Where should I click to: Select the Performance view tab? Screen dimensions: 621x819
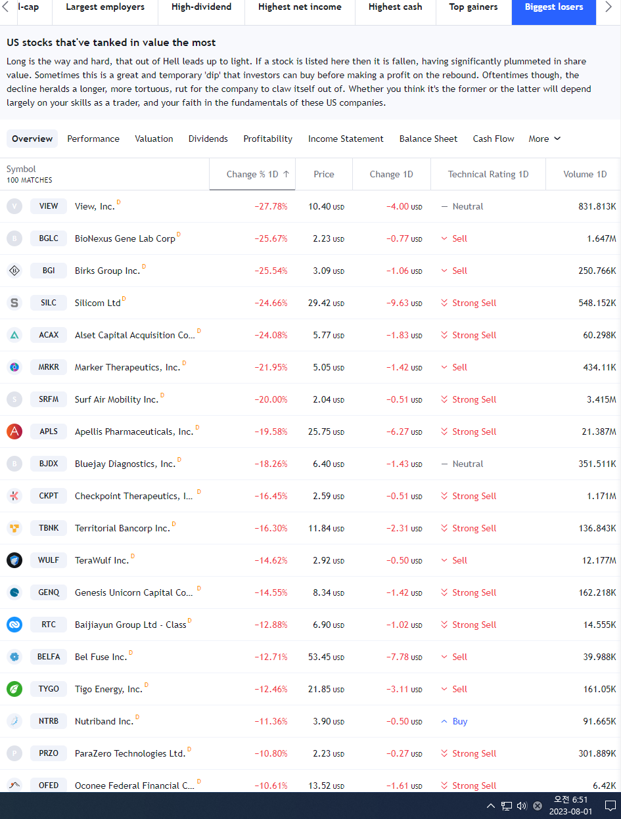[x=93, y=139]
